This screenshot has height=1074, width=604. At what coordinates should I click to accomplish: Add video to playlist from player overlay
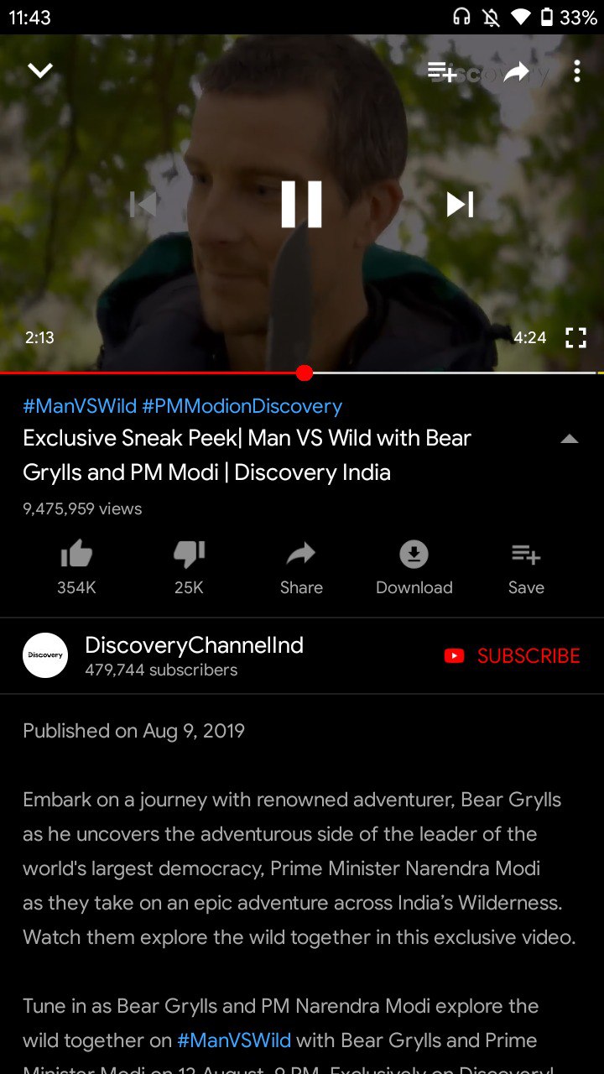[442, 72]
